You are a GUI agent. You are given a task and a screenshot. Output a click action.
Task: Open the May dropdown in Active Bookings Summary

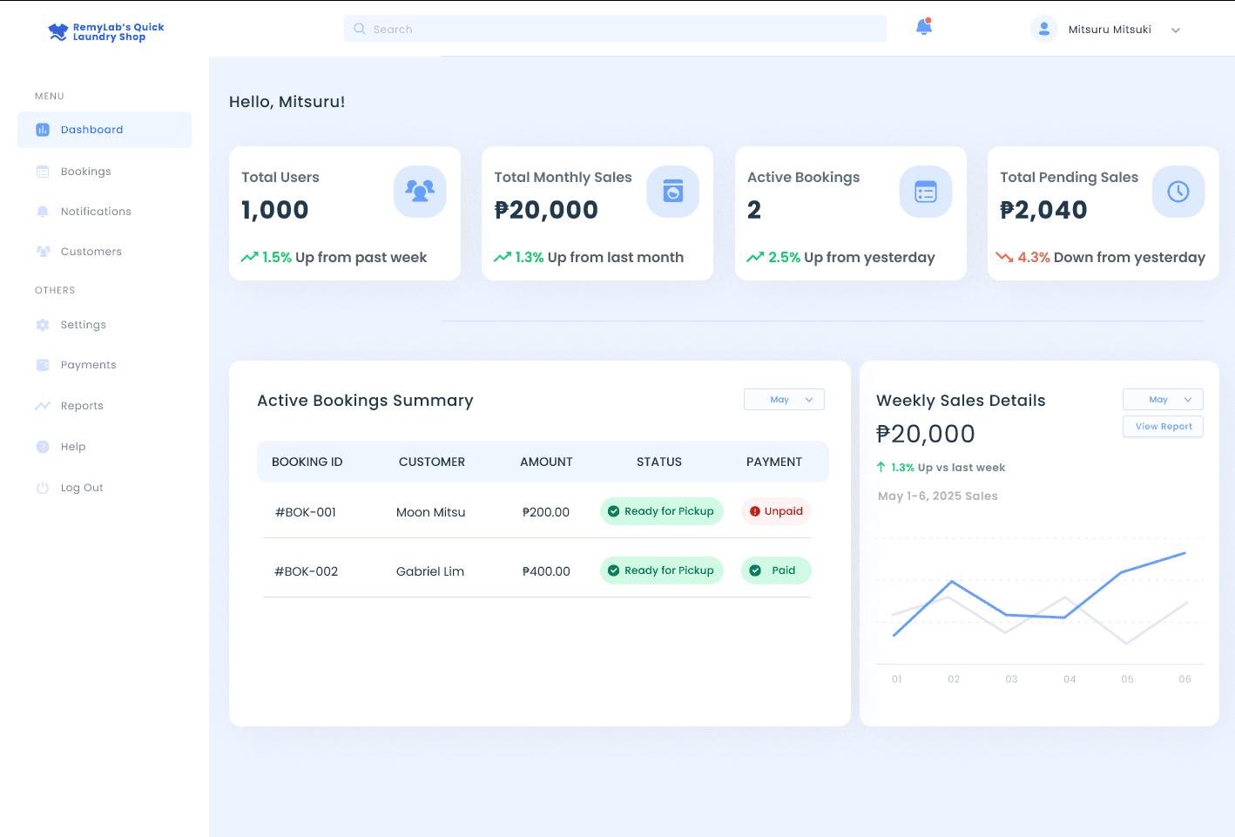[783, 399]
